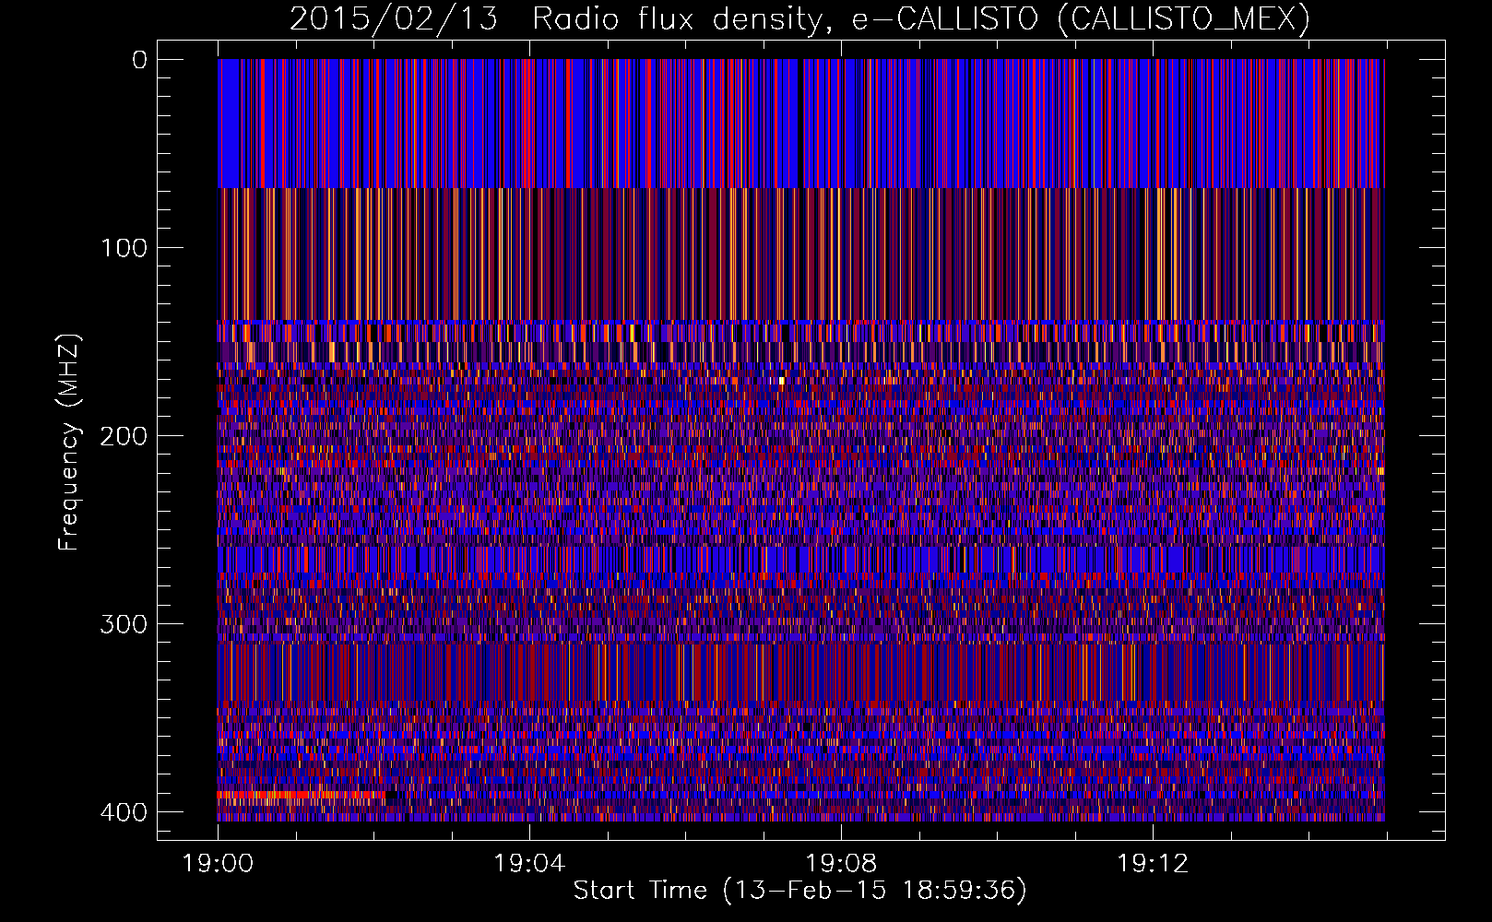Image resolution: width=1492 pixels, height=922 pixels.
Task: Click the 19:08 time tick label
Action: point(840,864)
